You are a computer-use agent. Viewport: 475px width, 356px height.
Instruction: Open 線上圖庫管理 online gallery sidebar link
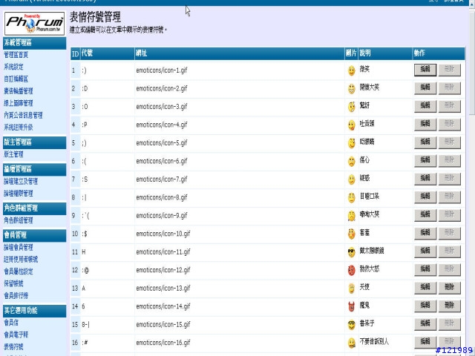click(19, 103)
